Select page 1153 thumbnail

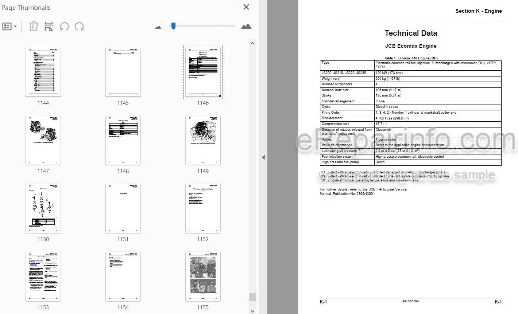43,276
